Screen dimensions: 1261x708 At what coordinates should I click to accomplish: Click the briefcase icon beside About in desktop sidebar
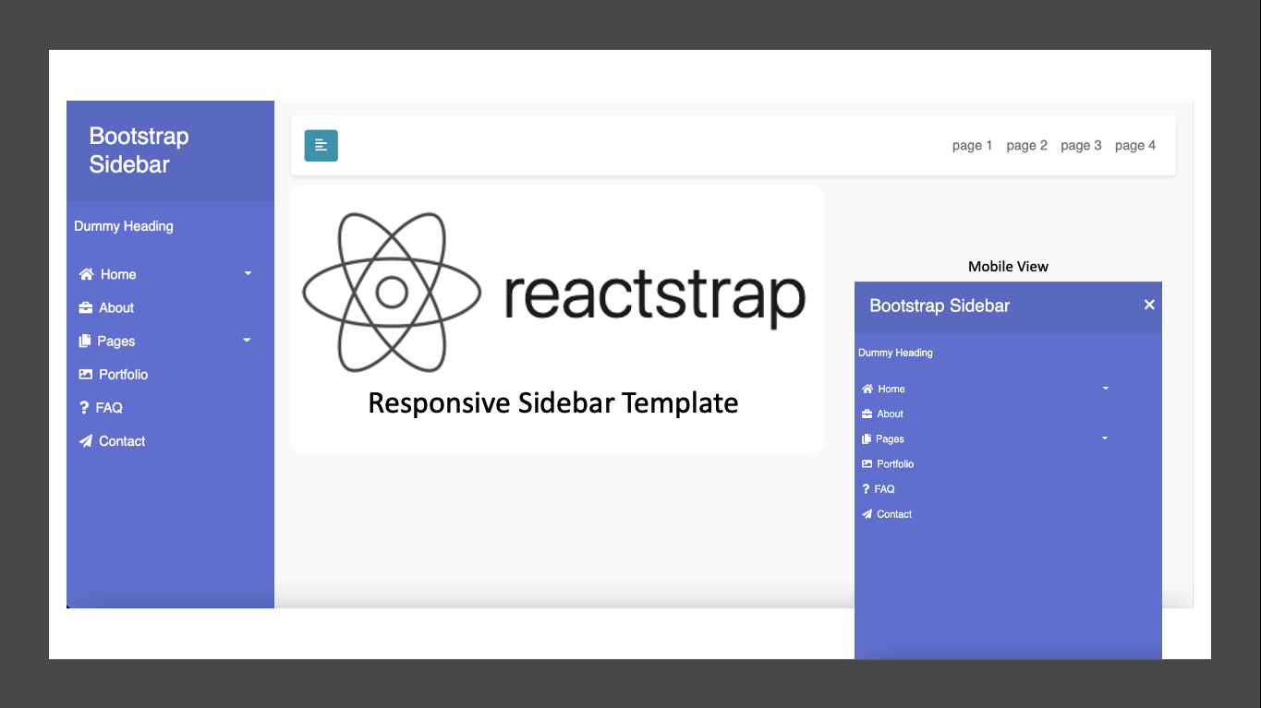(x=86, y=307)
